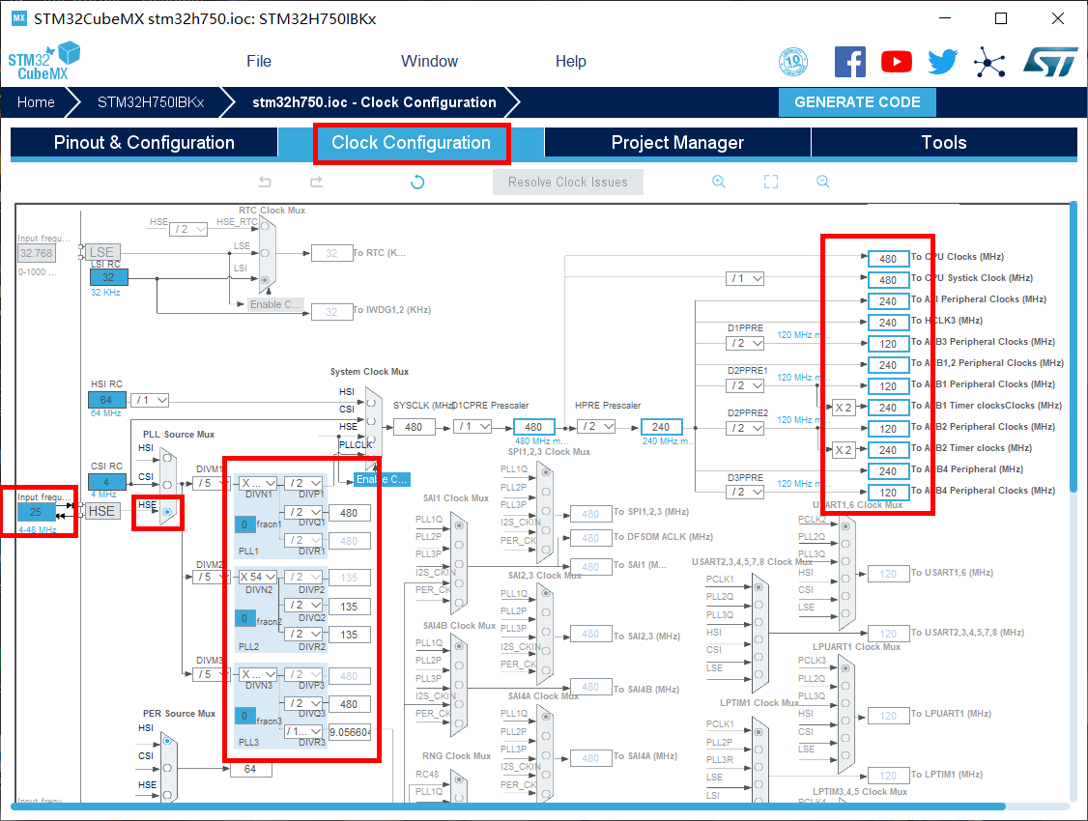Open the DIVM1 /5 dropdown
This screenshot has height=821, width=1088.
(x=207, y=483)
